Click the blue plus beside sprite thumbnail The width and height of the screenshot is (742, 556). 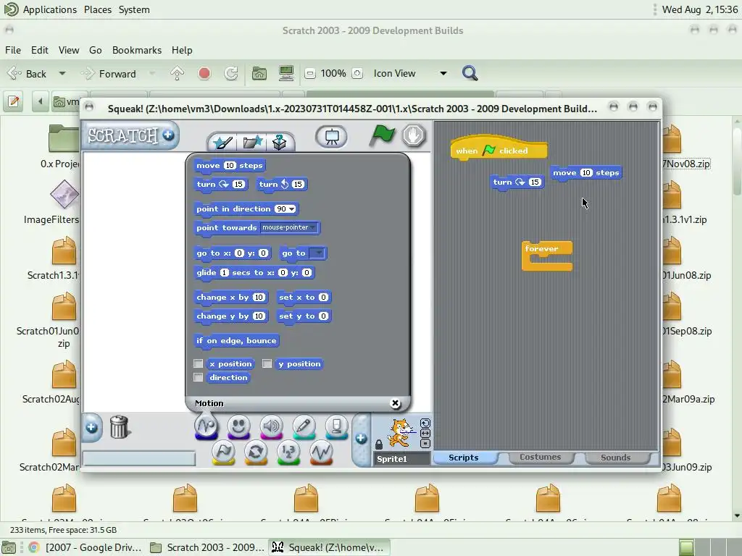click(x=361, y=438)
